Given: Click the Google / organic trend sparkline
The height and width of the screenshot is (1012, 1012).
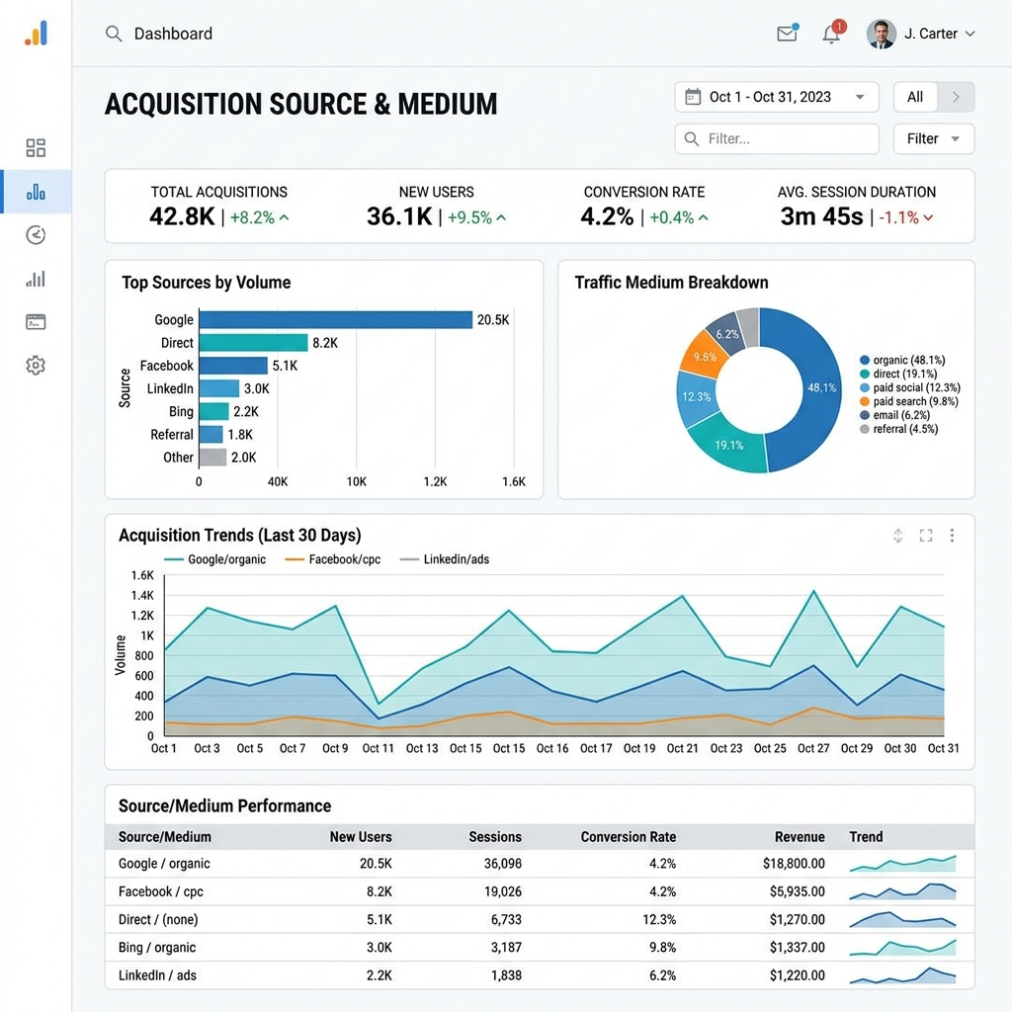Looking at the screenshot, I should point(902,864).
